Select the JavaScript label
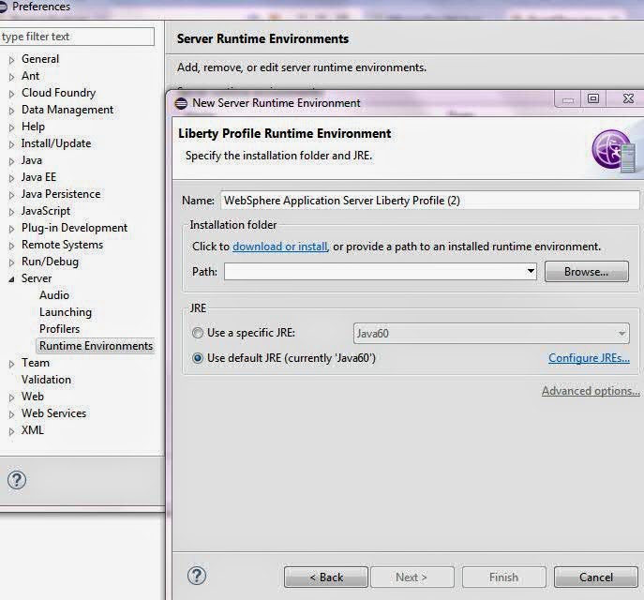644x600 pixels. [46, 211]
